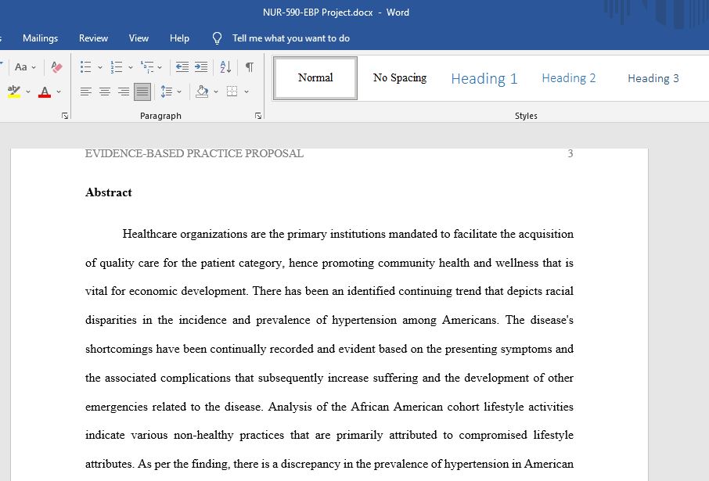Click the word 'non-healthy' in the paragraph

[203, 436]
